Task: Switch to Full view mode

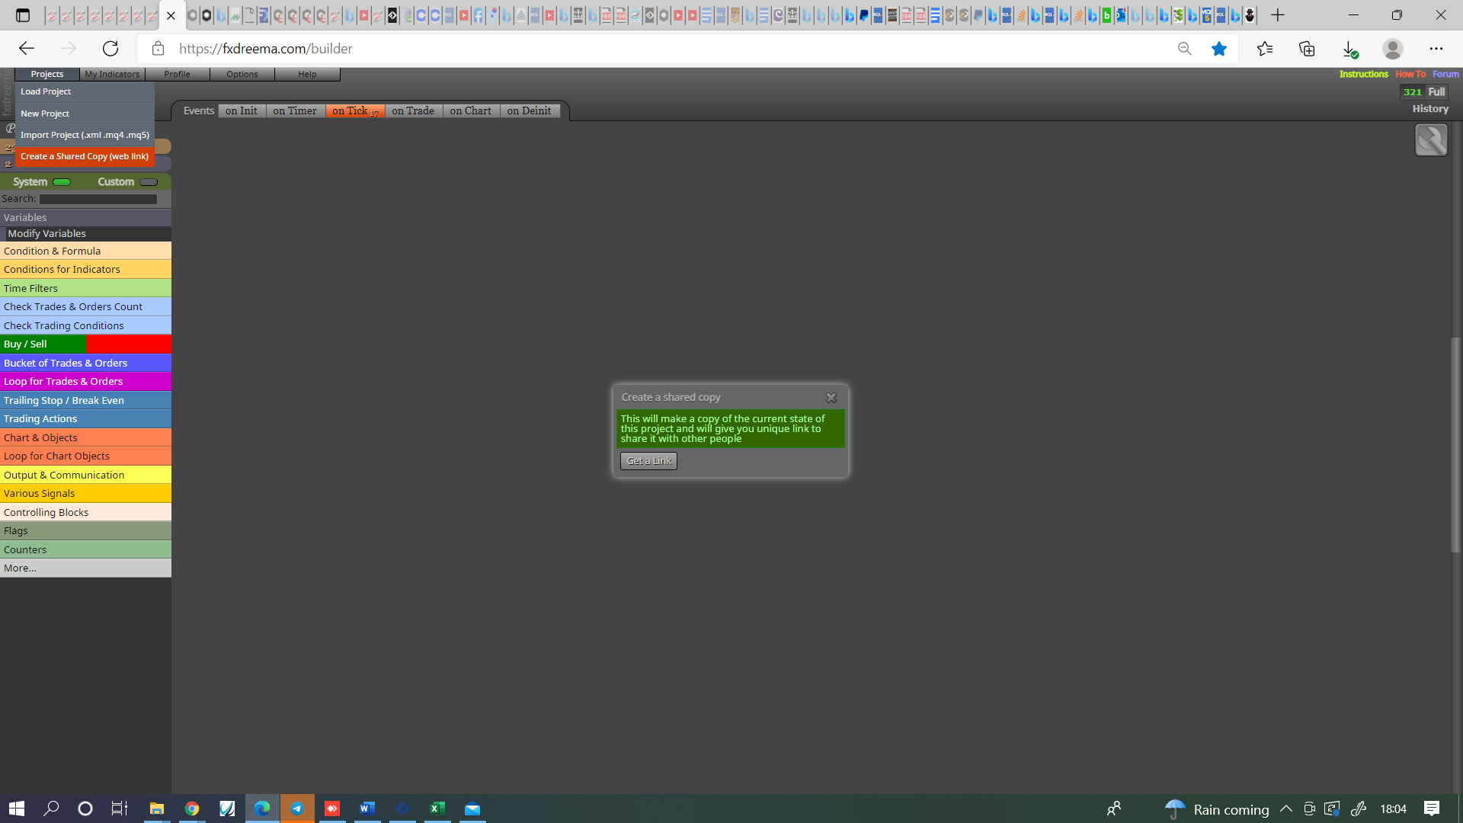Action: tap(1436, 91)
